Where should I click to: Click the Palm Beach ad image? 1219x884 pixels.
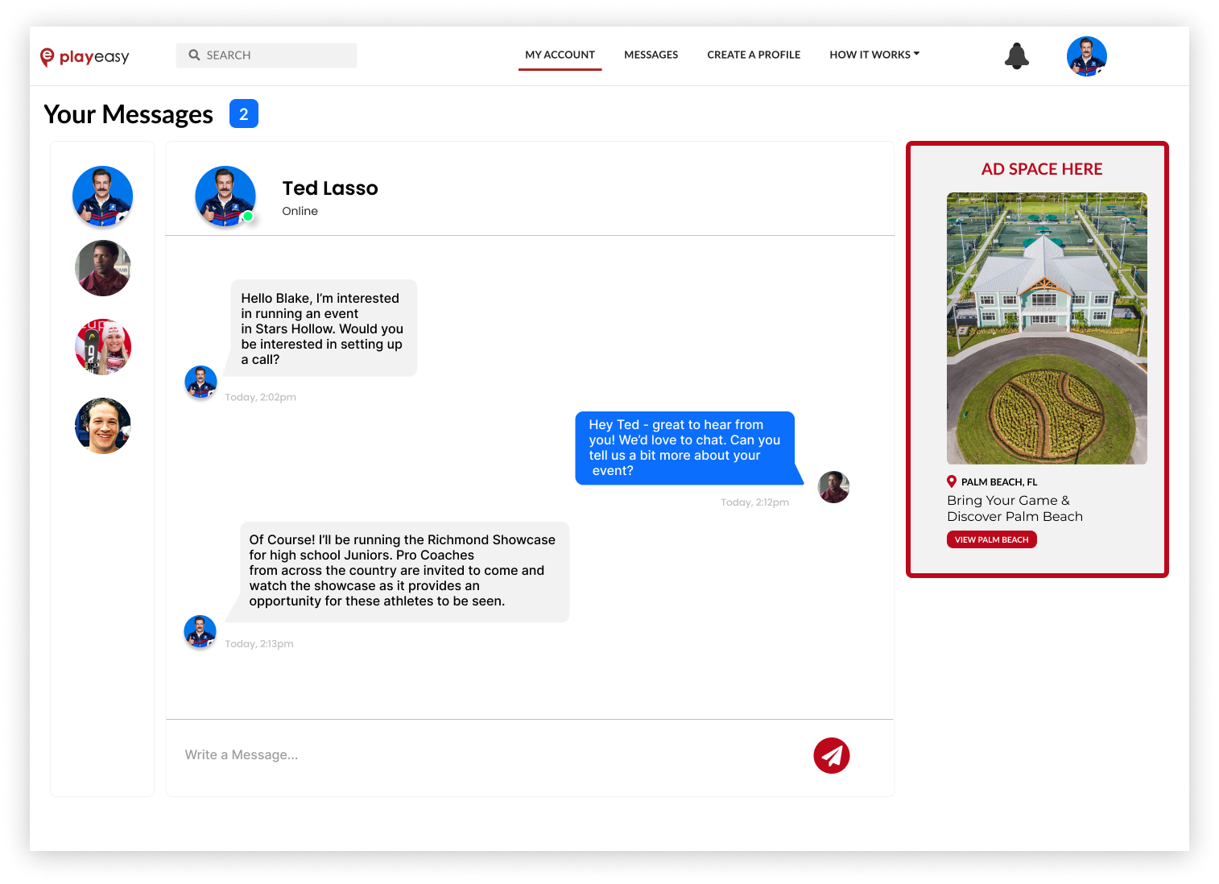click(x=1047, y=328)
